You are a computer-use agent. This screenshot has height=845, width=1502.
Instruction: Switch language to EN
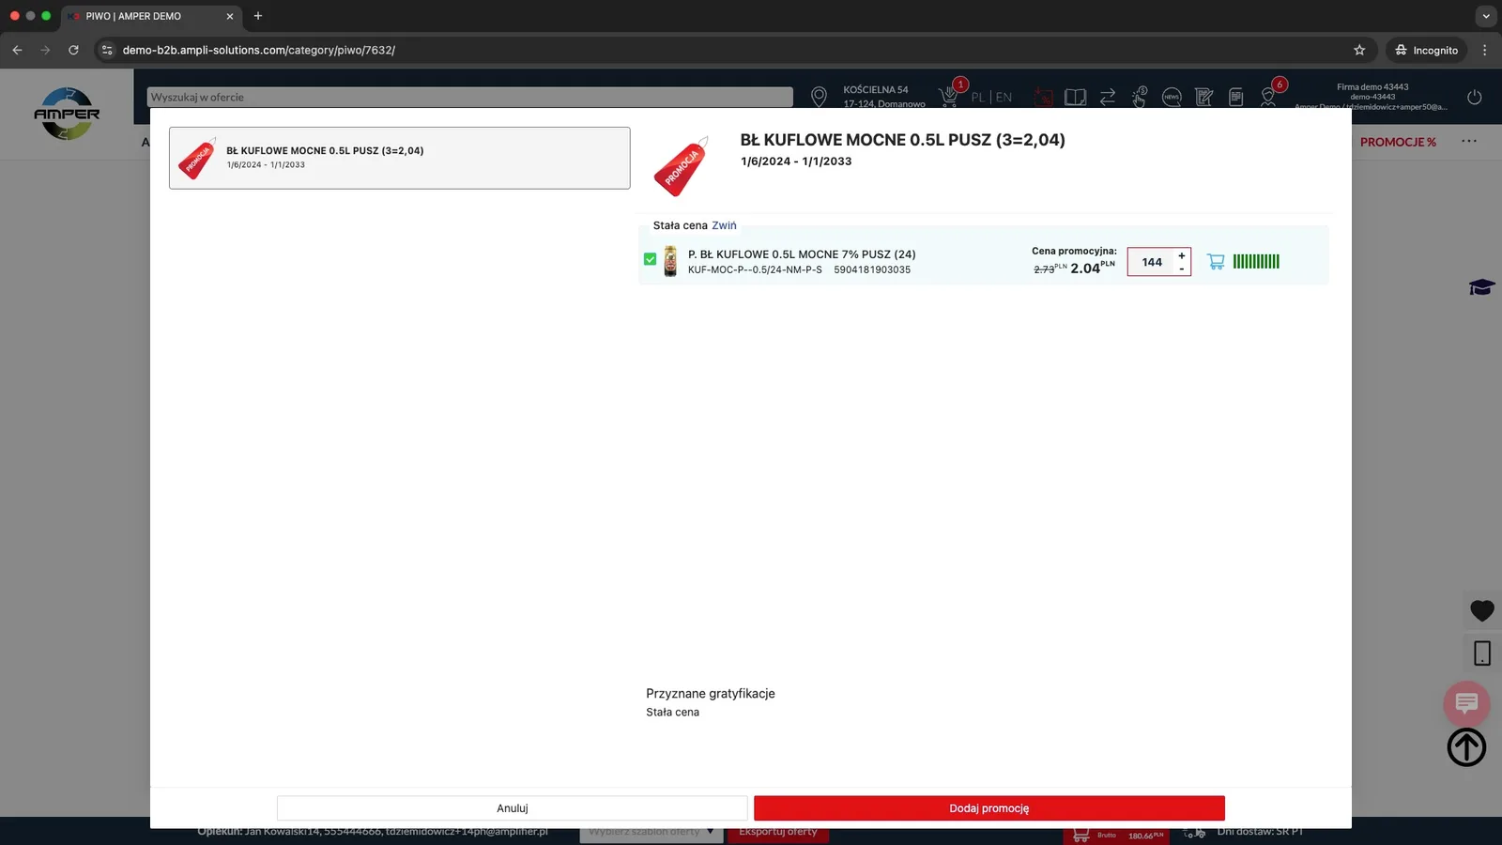pos(1004,97)
